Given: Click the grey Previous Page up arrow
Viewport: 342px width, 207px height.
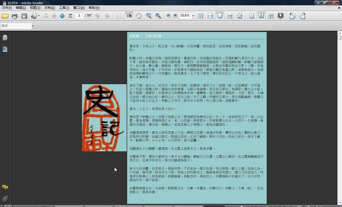Looking at the screenshot, I should pyautogui.click(x=54, y=16).
